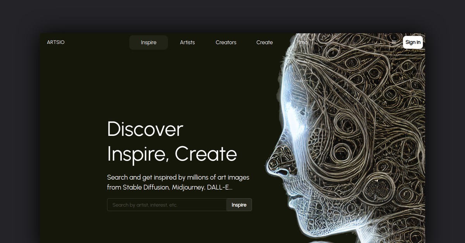The height and width of the screenshot is (243, 465).
Task: Click Create to start making art
Action: coord(264,42)
